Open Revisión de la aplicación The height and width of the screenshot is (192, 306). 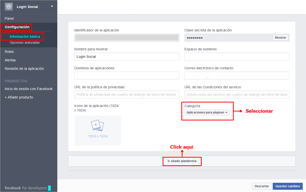[x=24, y=69]
